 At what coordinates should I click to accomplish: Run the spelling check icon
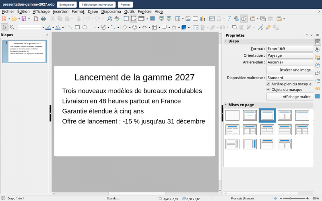117,18
